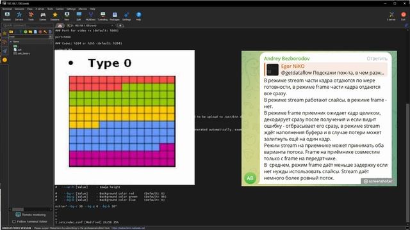Screen dimensions: 410x230
Task: Open the Sftp orange globe sidebar tab
Action: (4, 59)
